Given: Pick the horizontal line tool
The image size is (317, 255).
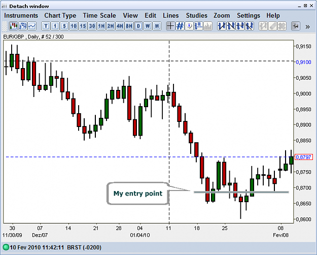Looking at the screenshot, I should pyautogui.click(x=240, y=26).
